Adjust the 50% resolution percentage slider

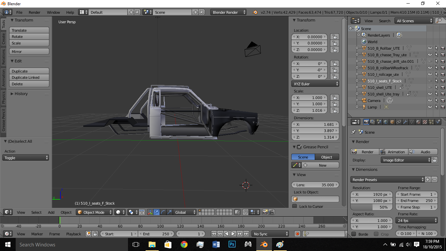pos(372,207)
